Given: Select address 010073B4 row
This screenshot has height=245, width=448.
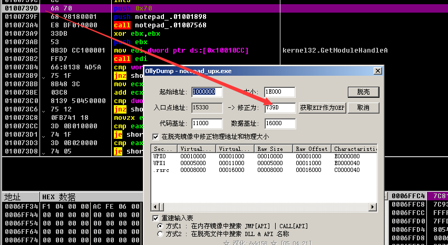Looking at the screenshot, I should pyautogui.click(x=21, y=67).
